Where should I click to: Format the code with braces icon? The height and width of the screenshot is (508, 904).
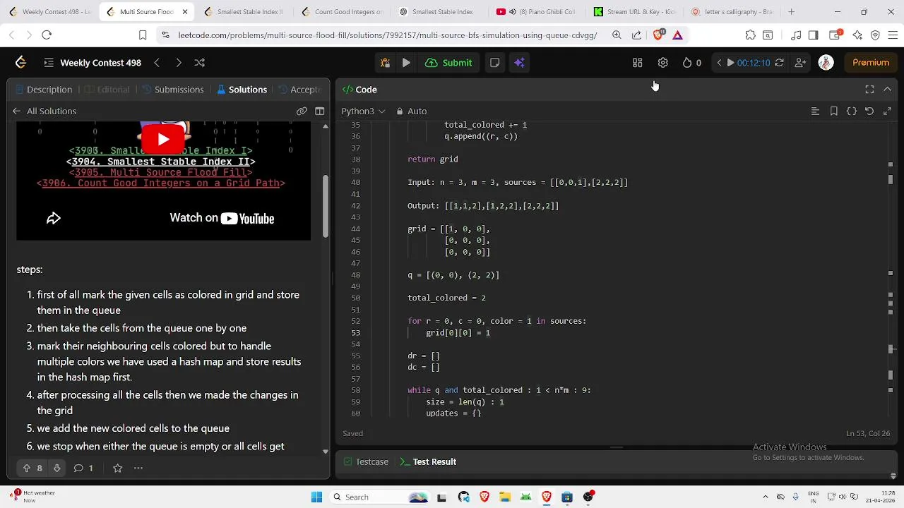(852, 111)
